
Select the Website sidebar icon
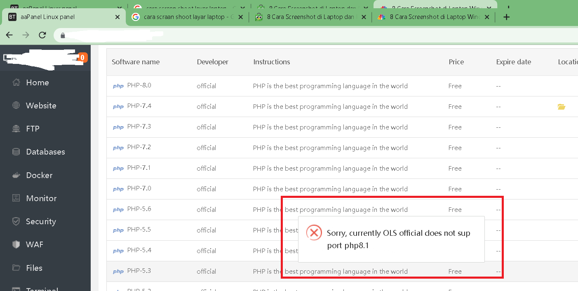[x=16, y=106]
